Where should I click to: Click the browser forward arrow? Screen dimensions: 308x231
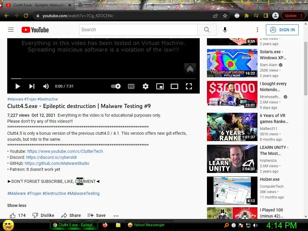click(16, 16)
